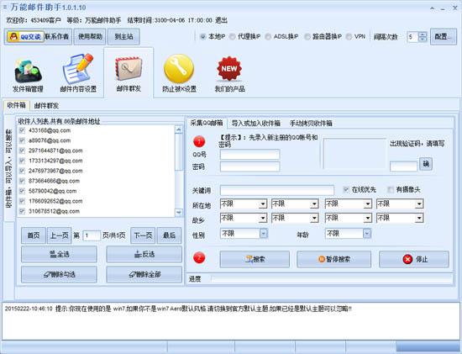The width and height of the screenshot is (462, 354).
Task: Click the recipient list scrollbar
Action: pyautogui.click(x=179, y=171)
